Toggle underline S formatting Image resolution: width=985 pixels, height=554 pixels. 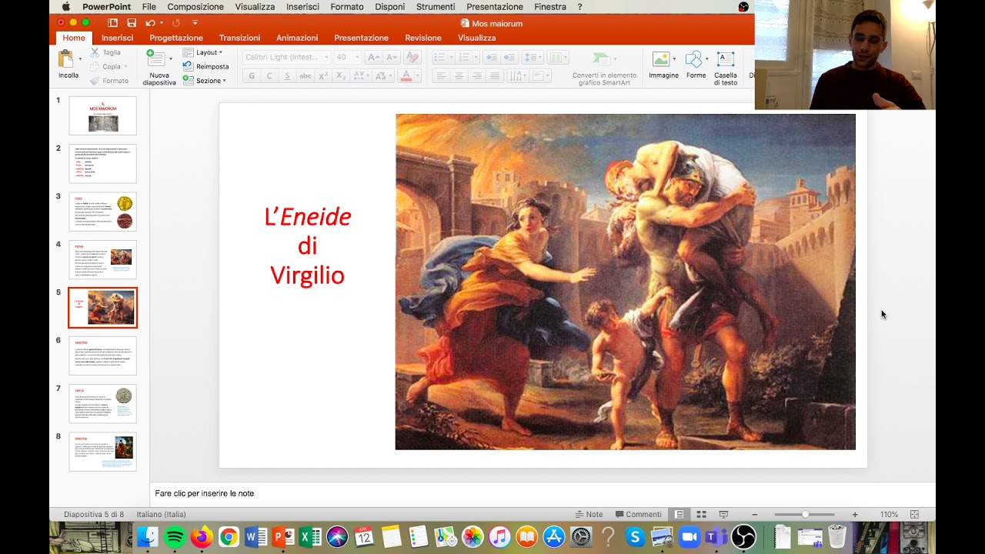point(287,75)
